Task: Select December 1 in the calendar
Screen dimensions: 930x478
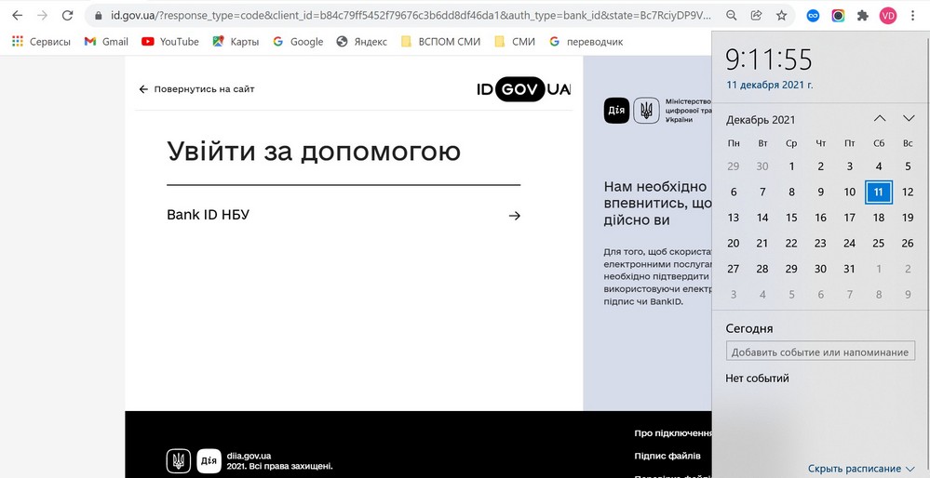Action: [791, 166]
